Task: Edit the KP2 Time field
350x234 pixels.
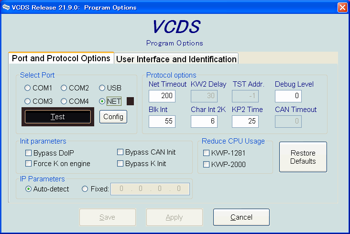Action: (x=245, y=122)
